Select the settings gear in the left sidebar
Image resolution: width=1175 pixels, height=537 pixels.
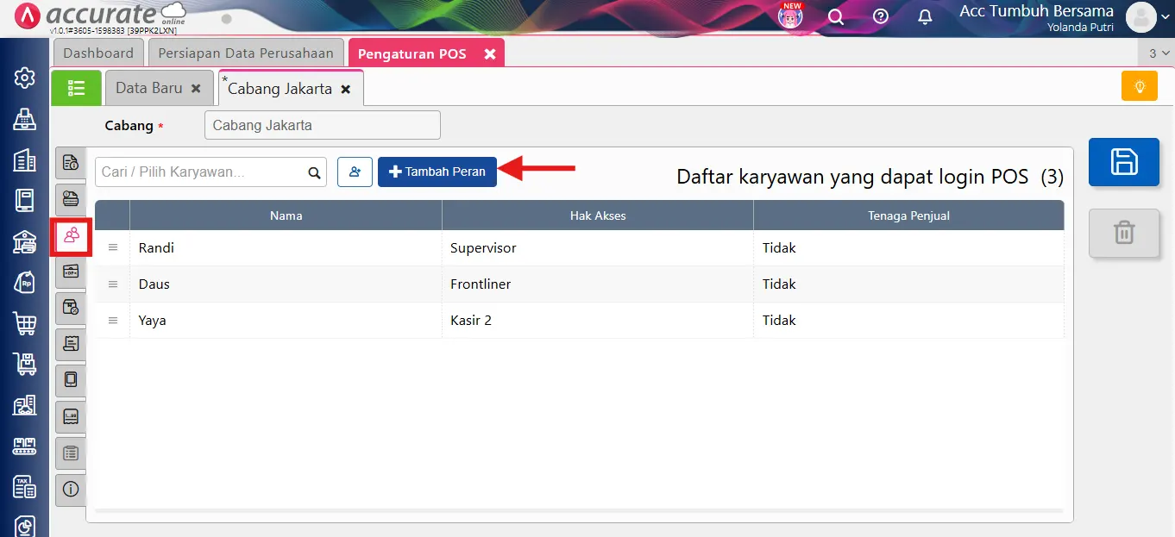(24, 78)
